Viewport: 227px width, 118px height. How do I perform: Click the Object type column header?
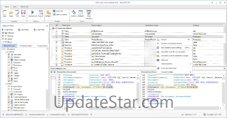66,25
